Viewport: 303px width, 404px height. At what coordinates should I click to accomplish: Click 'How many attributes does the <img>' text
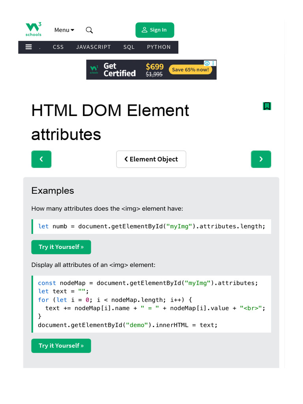point(107,208)
